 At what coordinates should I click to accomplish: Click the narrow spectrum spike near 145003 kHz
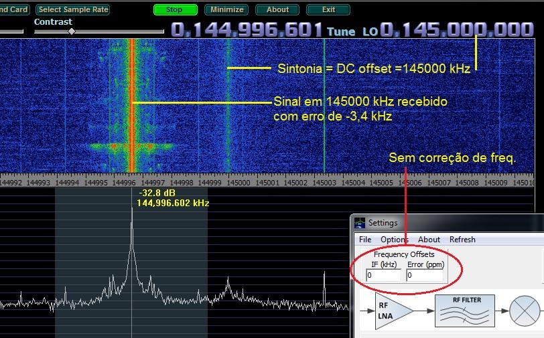(x=324, y=288)
